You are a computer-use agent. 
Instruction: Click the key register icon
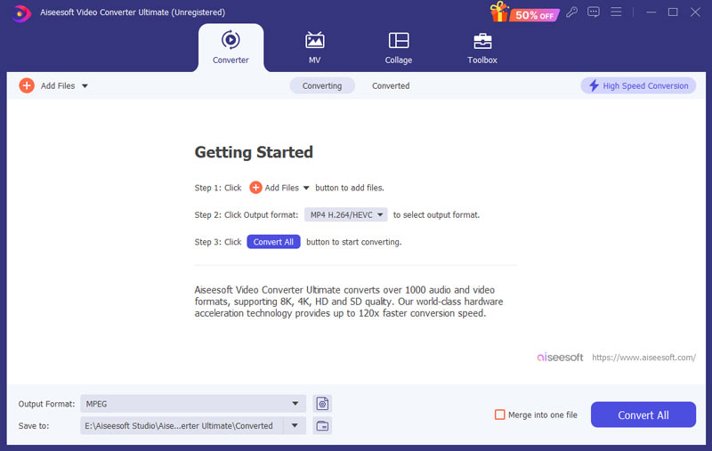pos(572,12)
